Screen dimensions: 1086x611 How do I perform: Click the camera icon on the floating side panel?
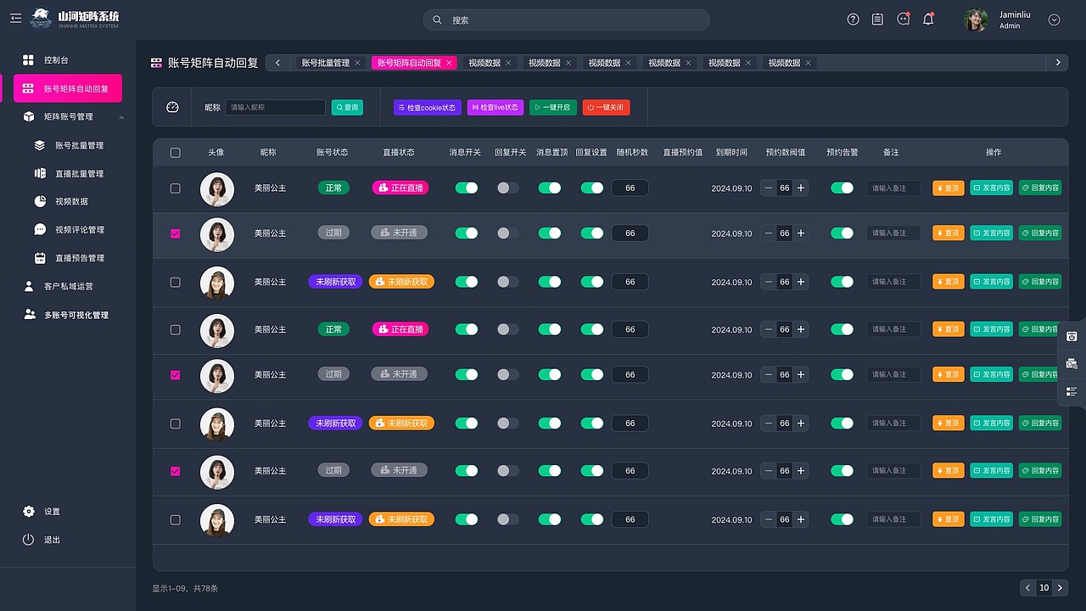[1072, 363]
